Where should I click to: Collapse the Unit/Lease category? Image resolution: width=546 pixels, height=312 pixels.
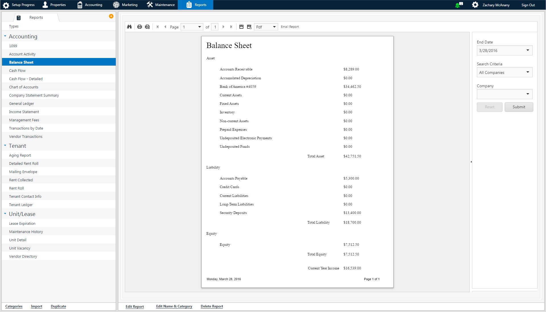pyautogui.click(x=5, y=214)
